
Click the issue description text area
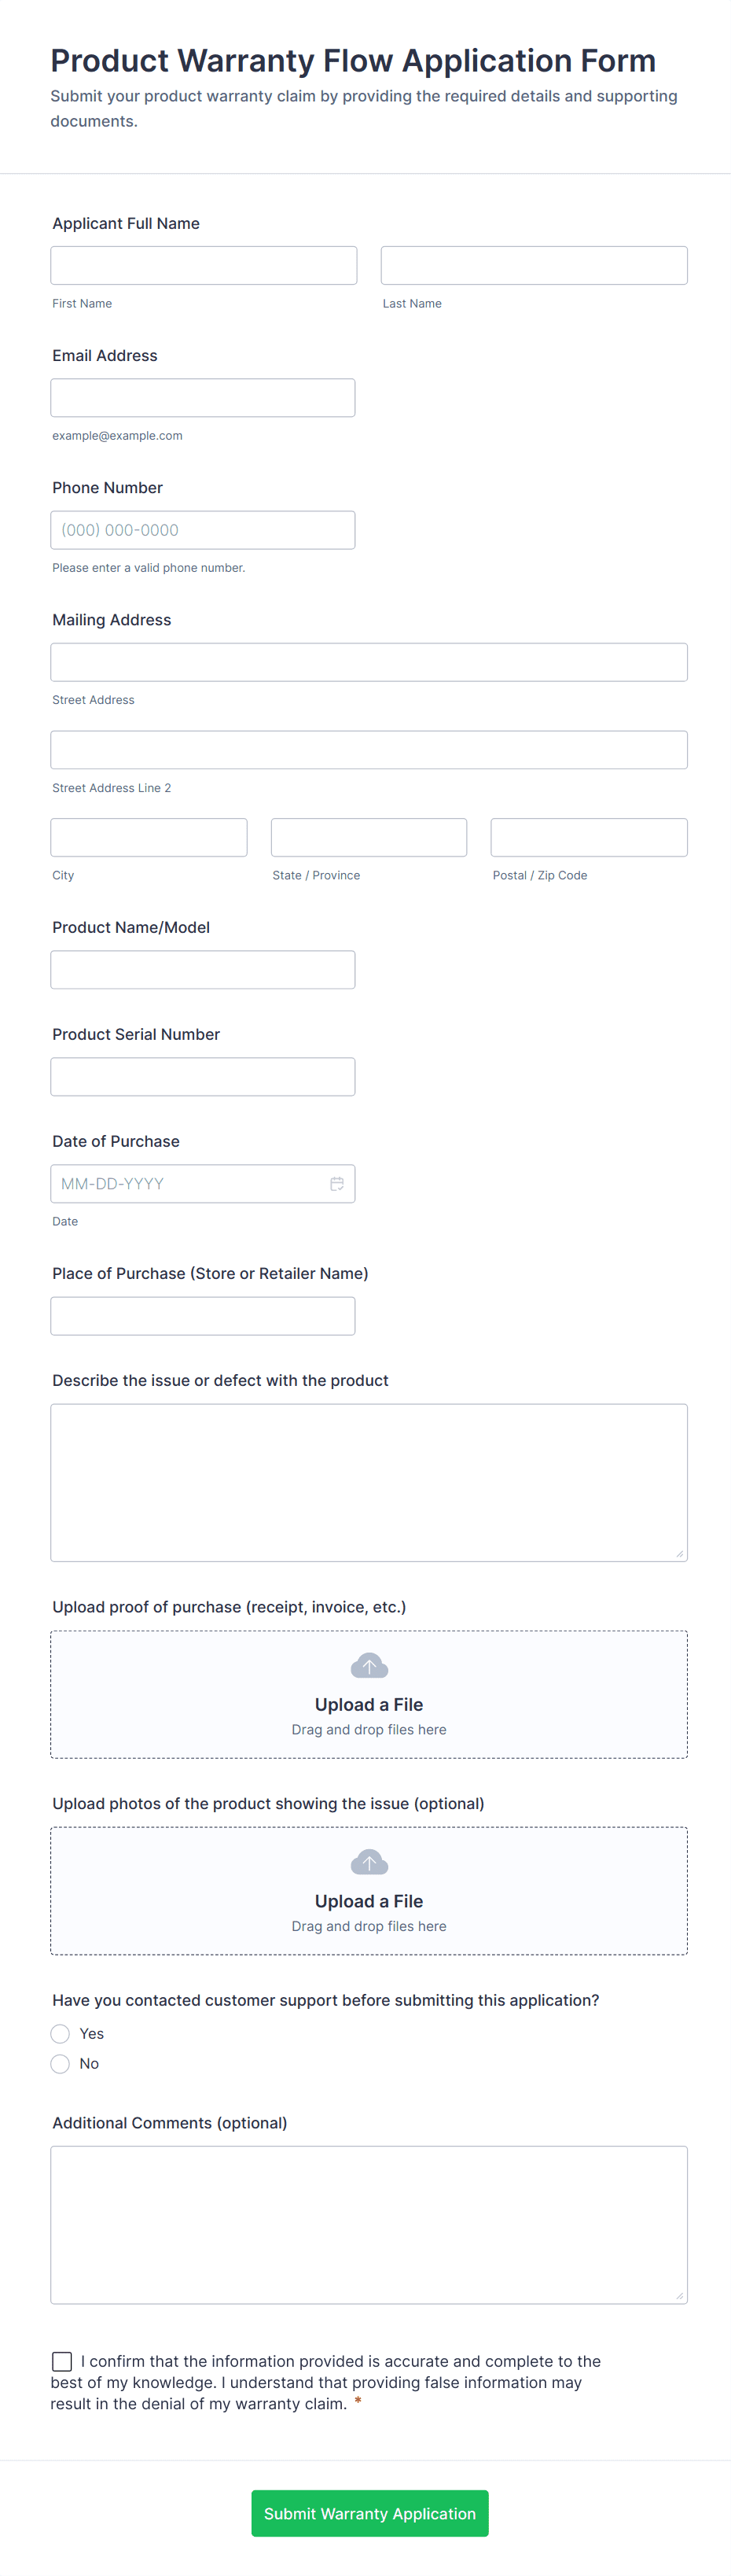pos(369,1482)
